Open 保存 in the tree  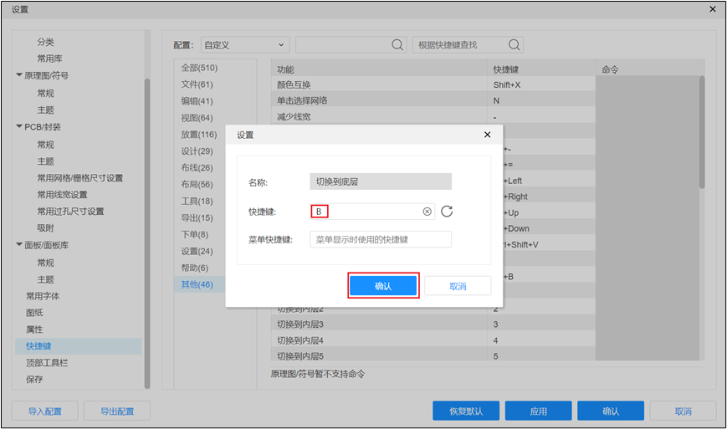(x=34, y=380)
